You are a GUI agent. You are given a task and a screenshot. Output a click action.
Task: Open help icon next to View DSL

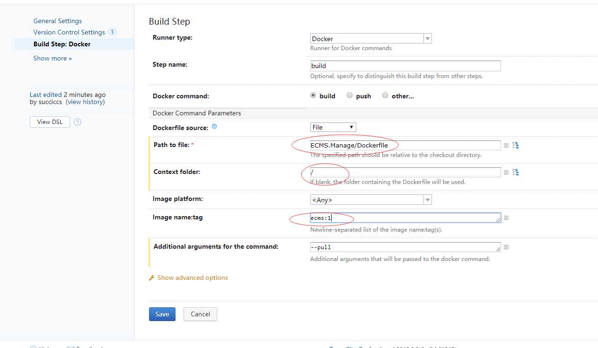pos(78,122)
